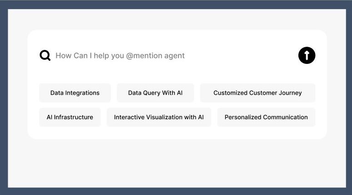Click the "Personalized Communication" label text
Screen dimensions: 352x195
pos(266,117)
